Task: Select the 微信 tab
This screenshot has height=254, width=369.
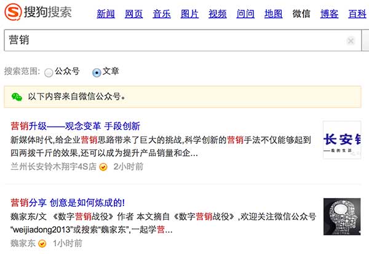Action: point(301,14)
